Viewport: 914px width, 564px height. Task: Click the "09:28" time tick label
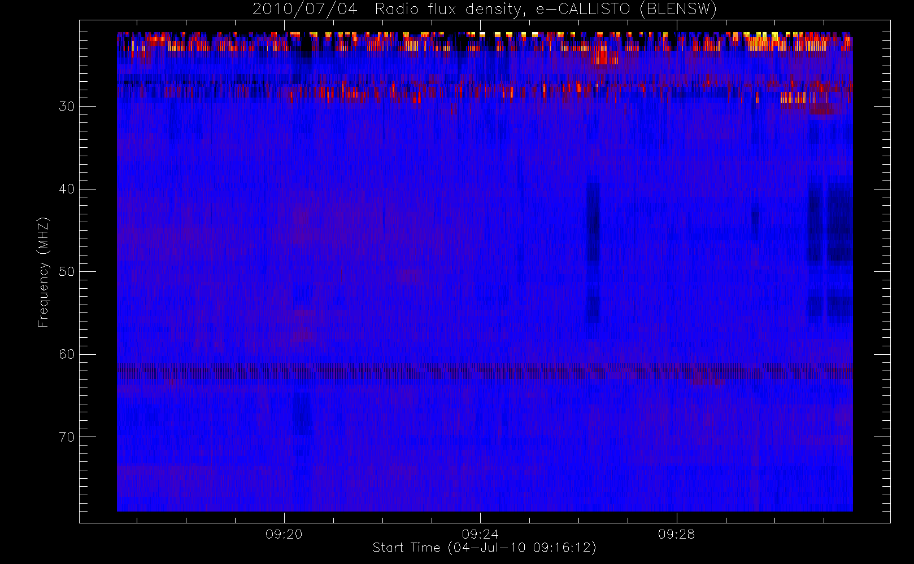(x=676, y=534)
